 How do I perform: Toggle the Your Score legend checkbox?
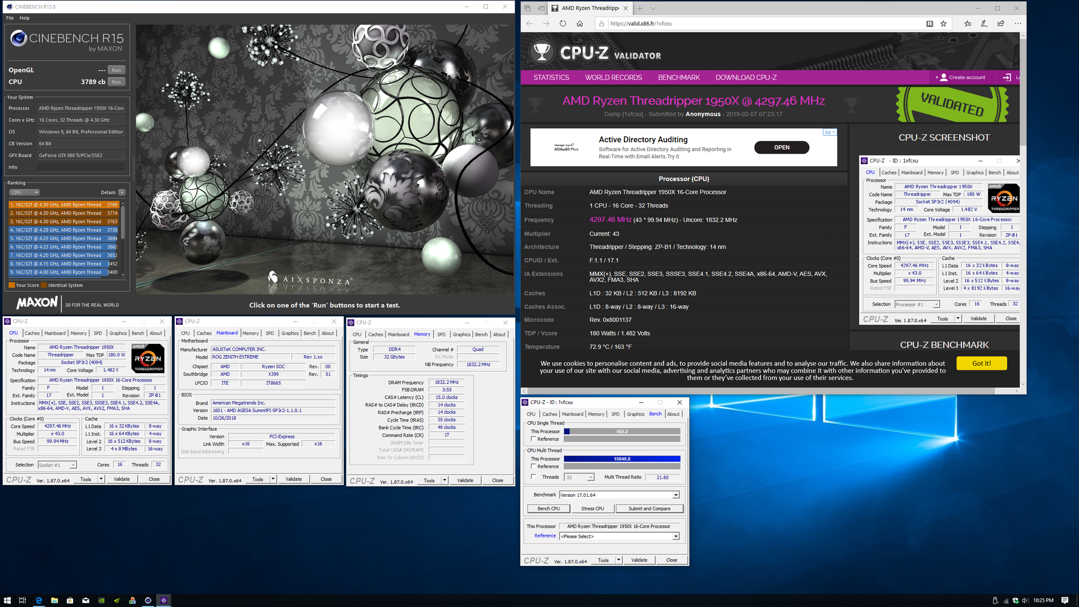pyautogui.click(x=12, y=285)
